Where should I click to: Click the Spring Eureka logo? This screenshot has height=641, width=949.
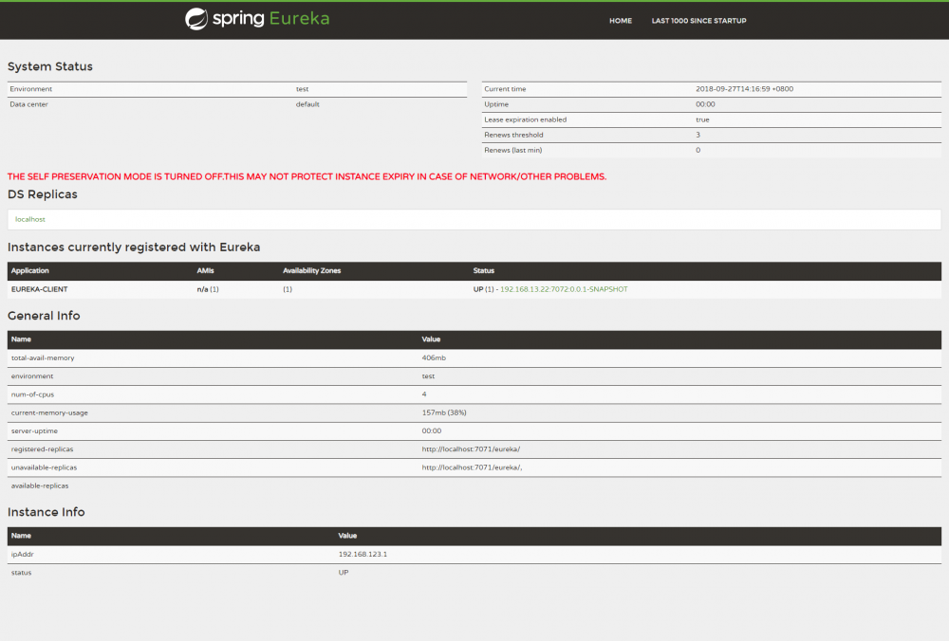click(x=257, y=19)
